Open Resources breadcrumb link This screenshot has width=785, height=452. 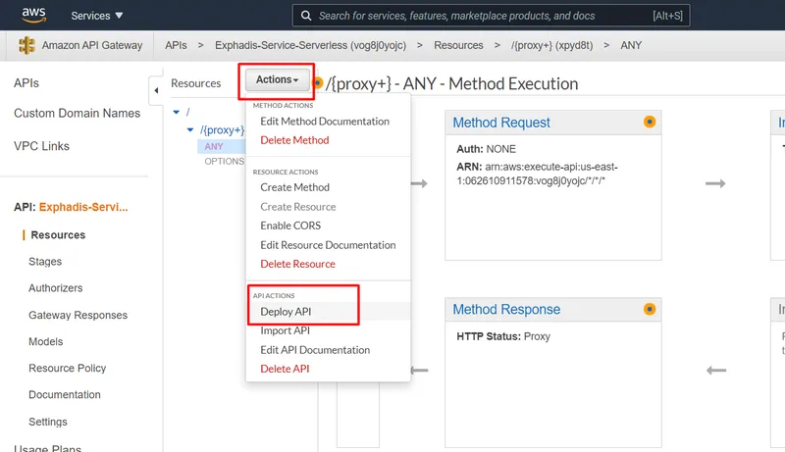point(458,45)
